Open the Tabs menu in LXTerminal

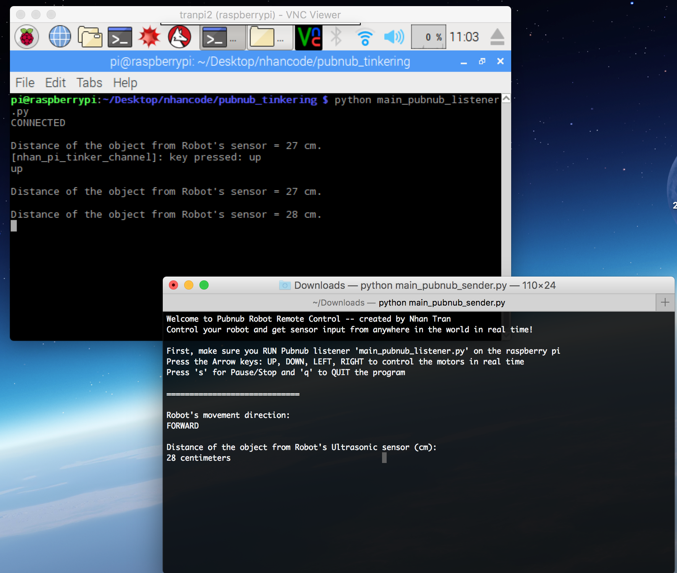click(x=89, y=83)
